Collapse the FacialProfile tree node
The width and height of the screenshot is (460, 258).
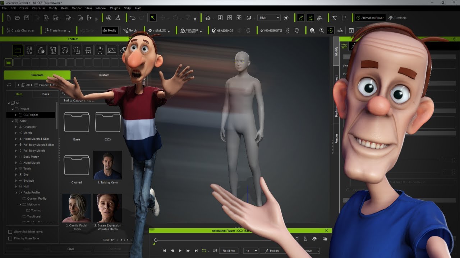tap(16, 192)
